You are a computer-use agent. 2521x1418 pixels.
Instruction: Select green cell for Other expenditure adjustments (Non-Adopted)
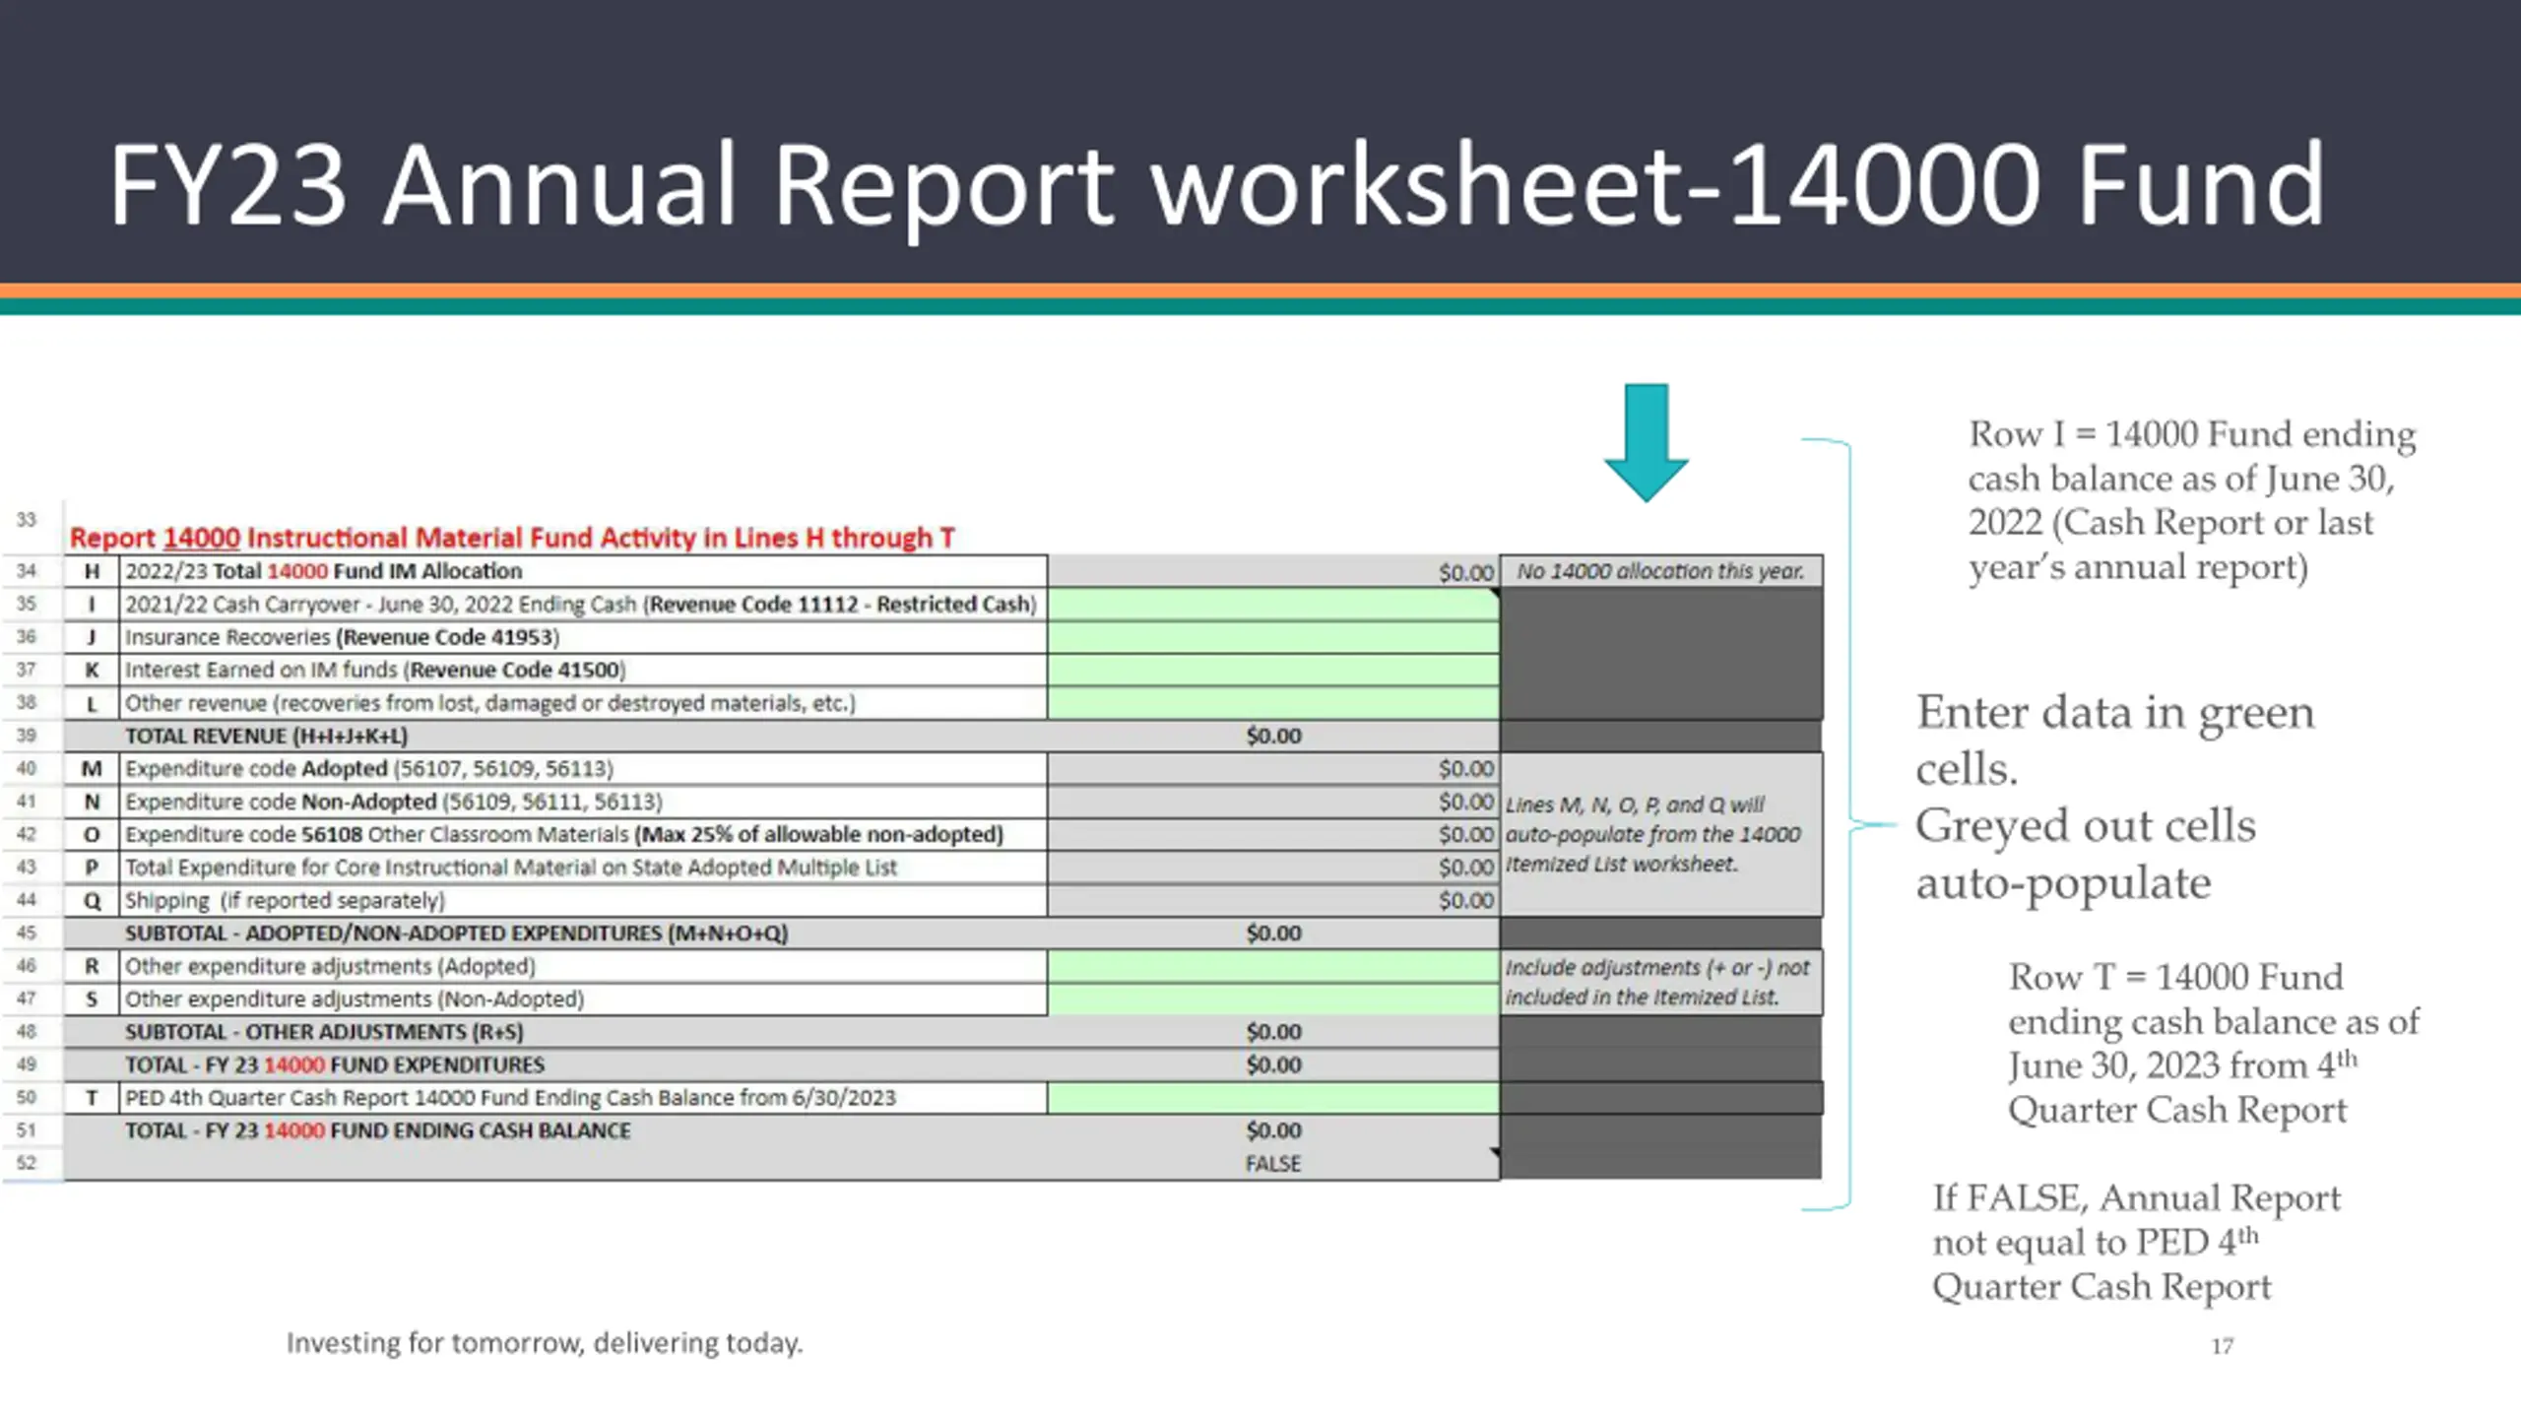coord(1273,999)
